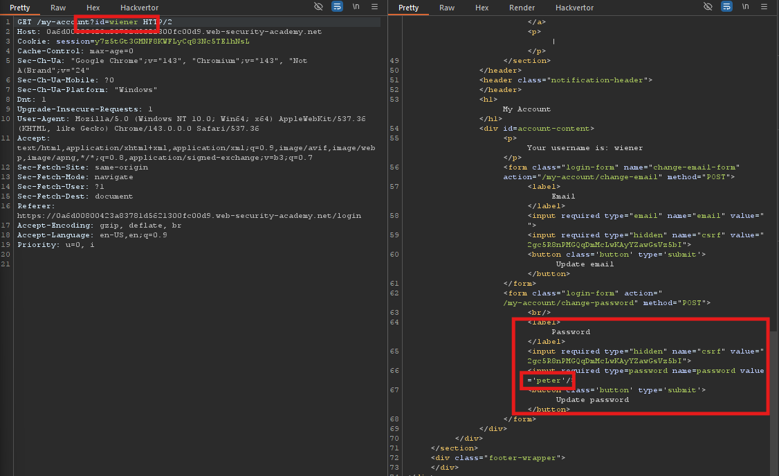Select response pane Pretty tab

tap(408, 8)
